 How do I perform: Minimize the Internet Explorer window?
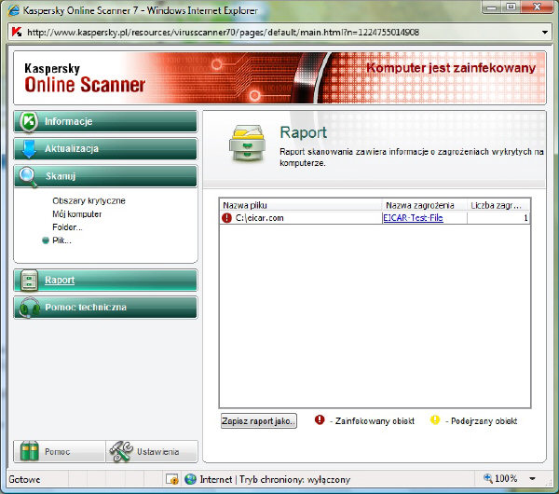(491, 7)
